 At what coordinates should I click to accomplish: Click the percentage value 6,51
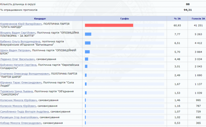[x=177, y=43]
